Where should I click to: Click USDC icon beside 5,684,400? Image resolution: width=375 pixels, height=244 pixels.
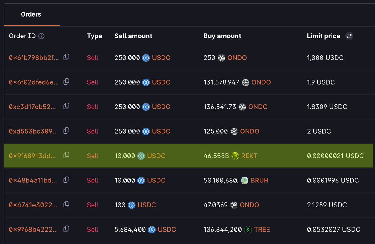tap(152, 230)
